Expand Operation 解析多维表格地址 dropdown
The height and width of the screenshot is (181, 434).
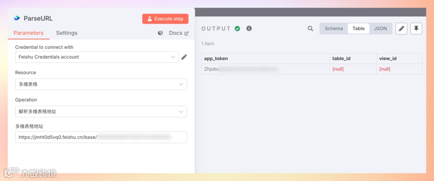[101, 112]
